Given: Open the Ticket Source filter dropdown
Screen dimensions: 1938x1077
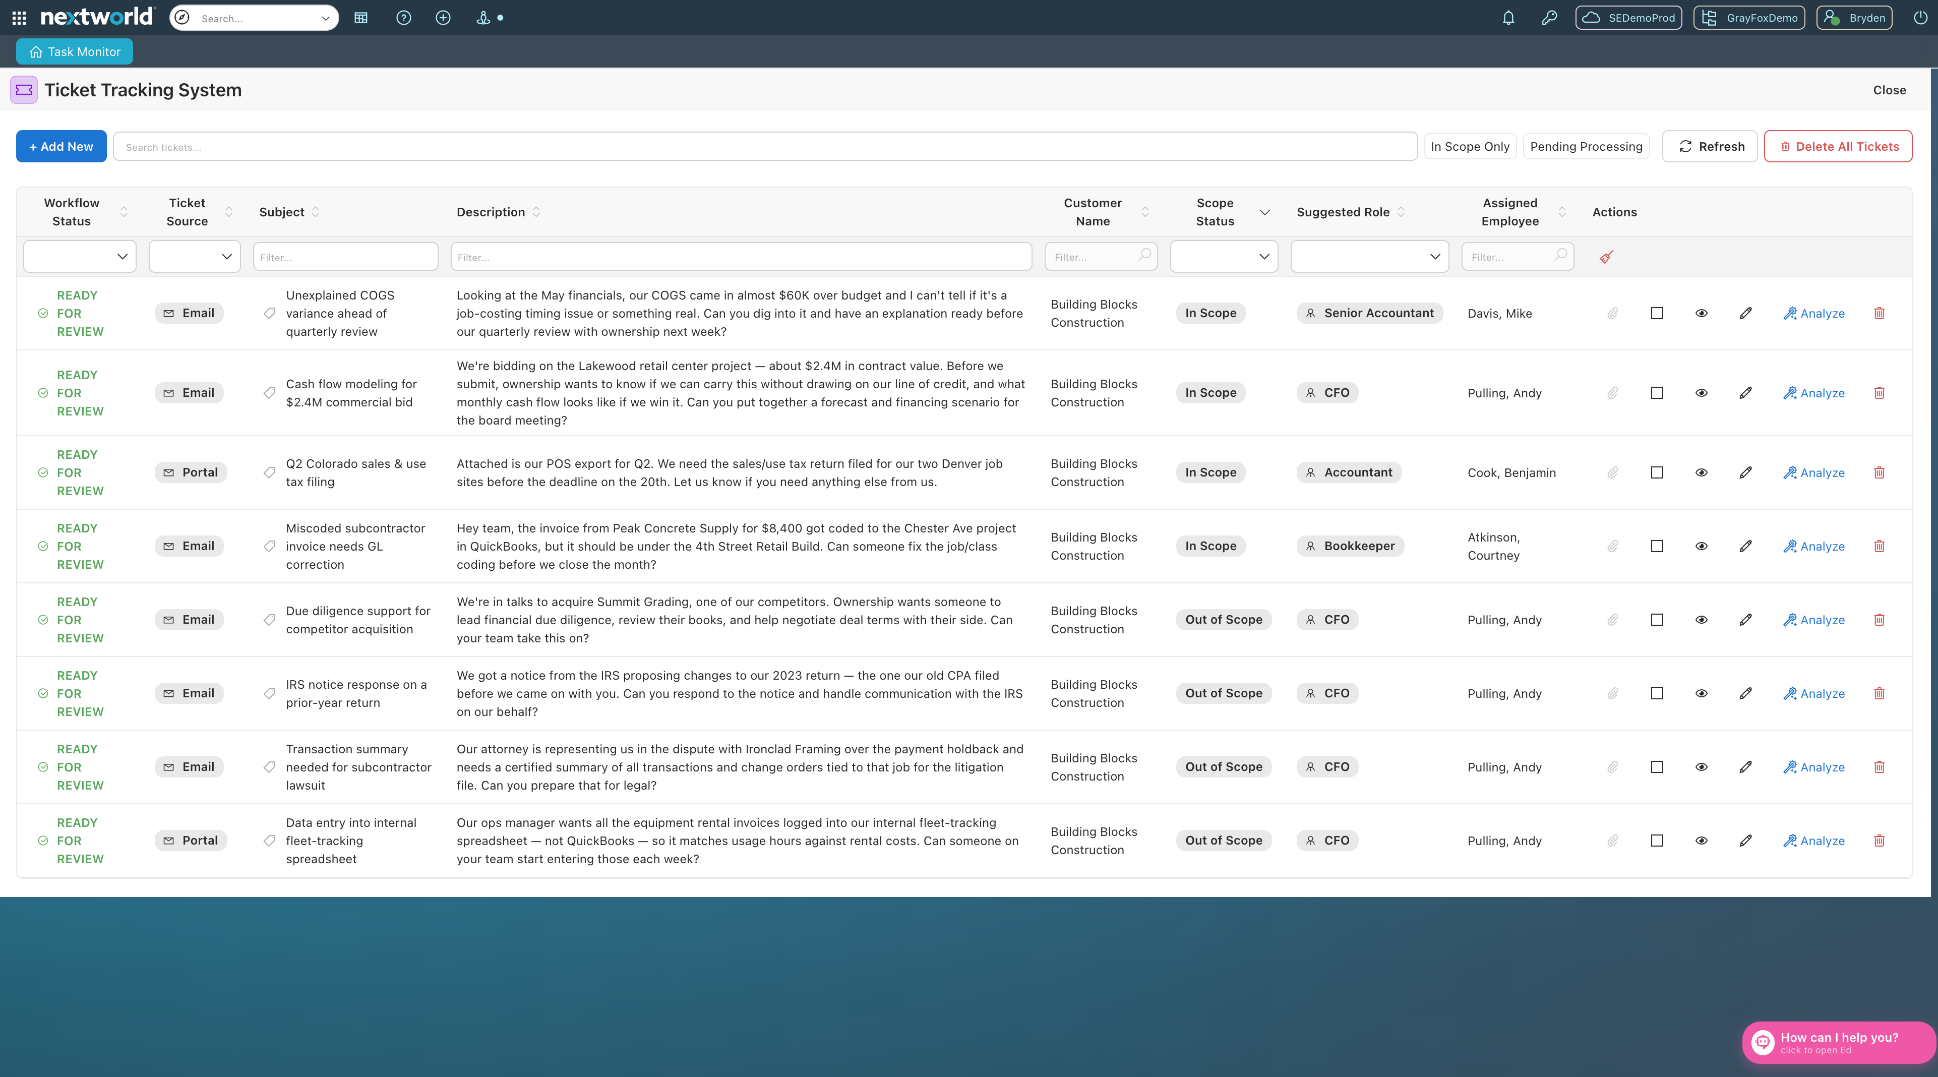Looking at the screenshot, I should (x=195, y=257).
